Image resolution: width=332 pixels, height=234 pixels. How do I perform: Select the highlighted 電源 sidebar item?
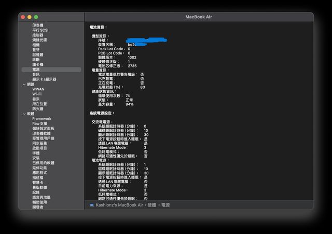(36, 70)
